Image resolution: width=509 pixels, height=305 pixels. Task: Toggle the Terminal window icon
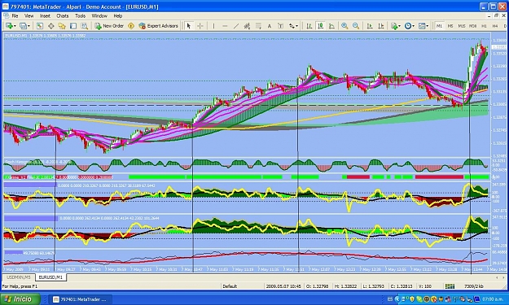pyautogui.click(x=73, y=26)
